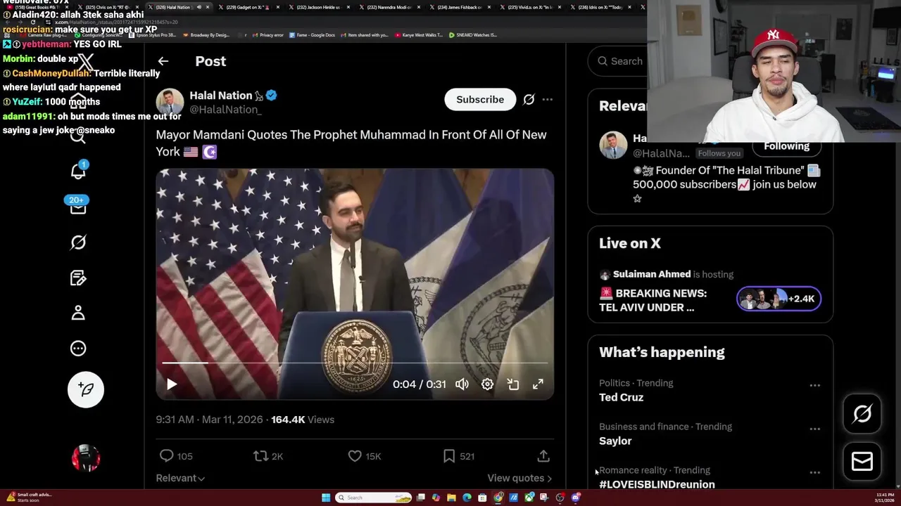
Task: Click Grok icon next to Subscribe
Action: tap(529, 100)
